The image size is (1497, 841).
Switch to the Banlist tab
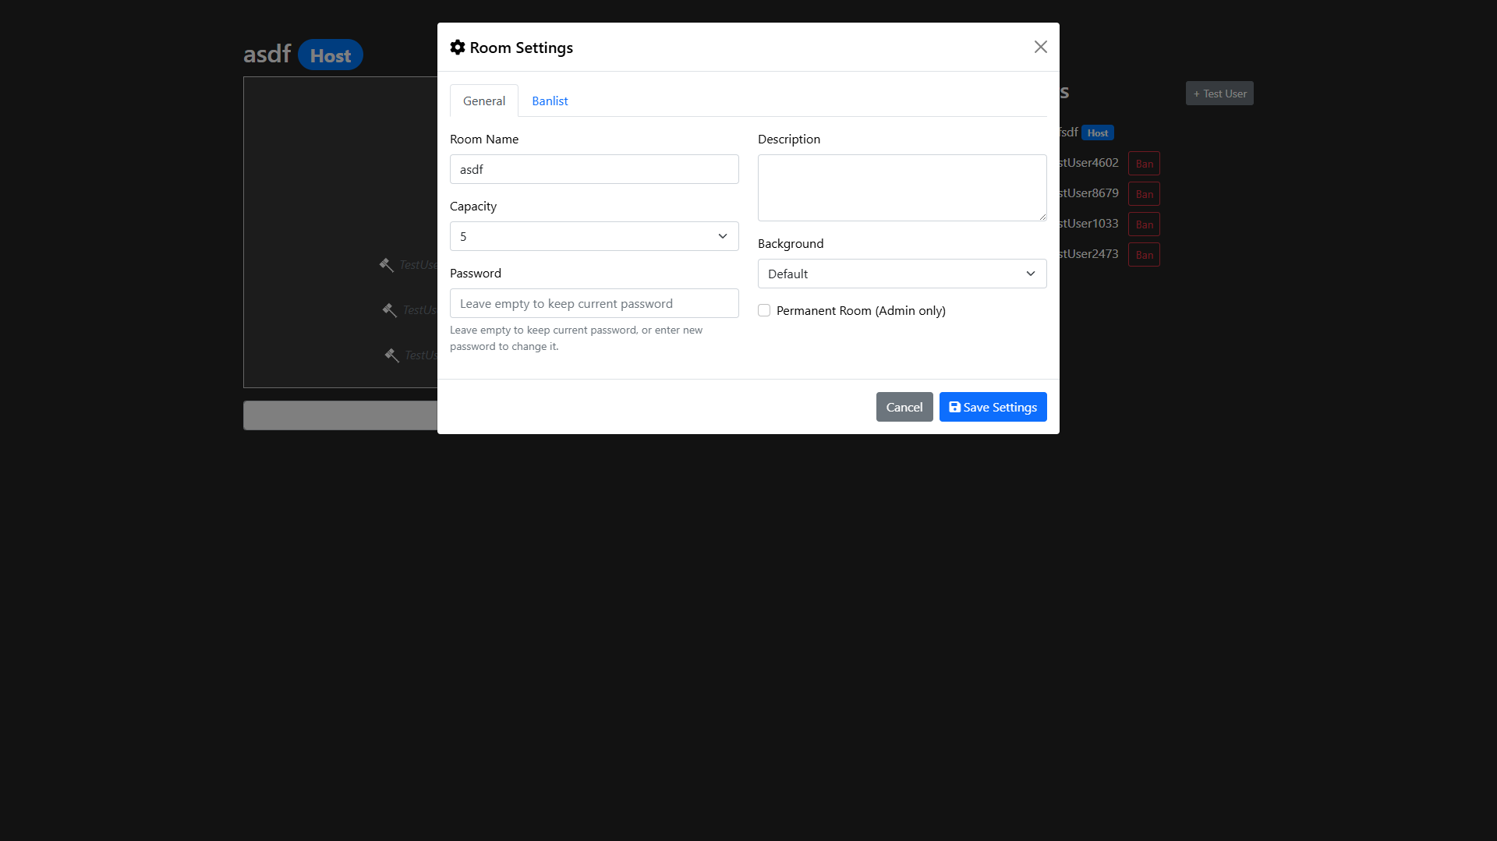coord(550,101)
